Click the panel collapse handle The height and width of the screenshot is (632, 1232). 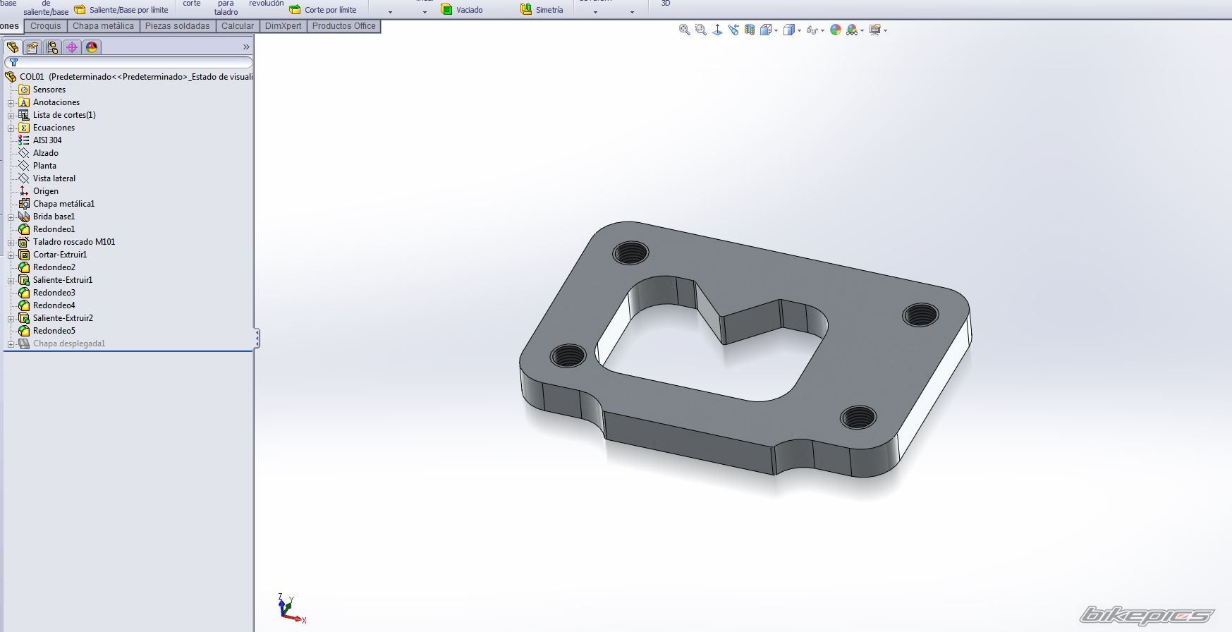tap(257, 339)
